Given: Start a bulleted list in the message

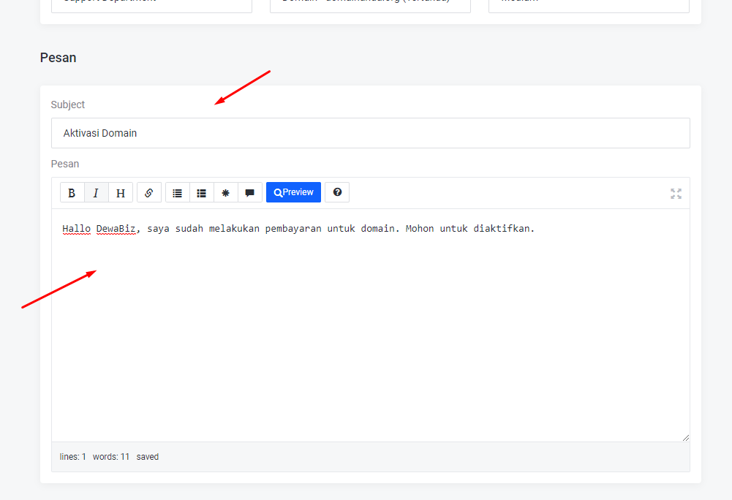Looking at the screenshot, I should pyautogui.click(x=177, y=193).
